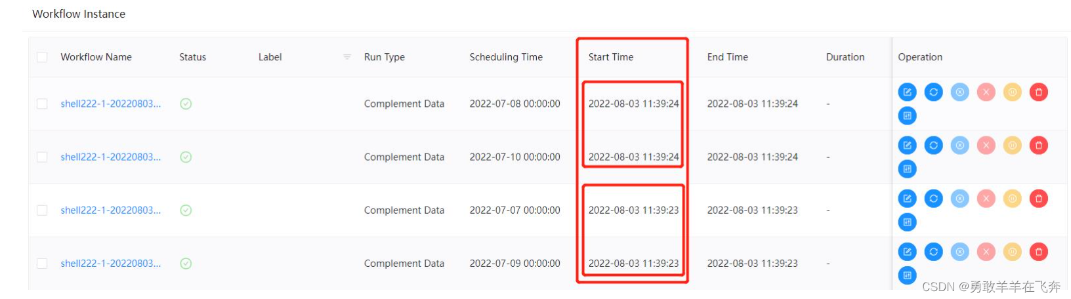This screenshot has height=299, width=1071.
Task: Click stop icon for 2022-07-07 instance
Action: (986, 199)
